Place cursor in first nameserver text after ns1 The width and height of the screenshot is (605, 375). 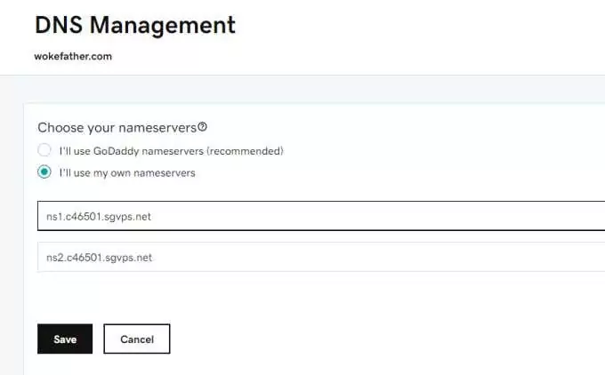click(x=61, y=216)
